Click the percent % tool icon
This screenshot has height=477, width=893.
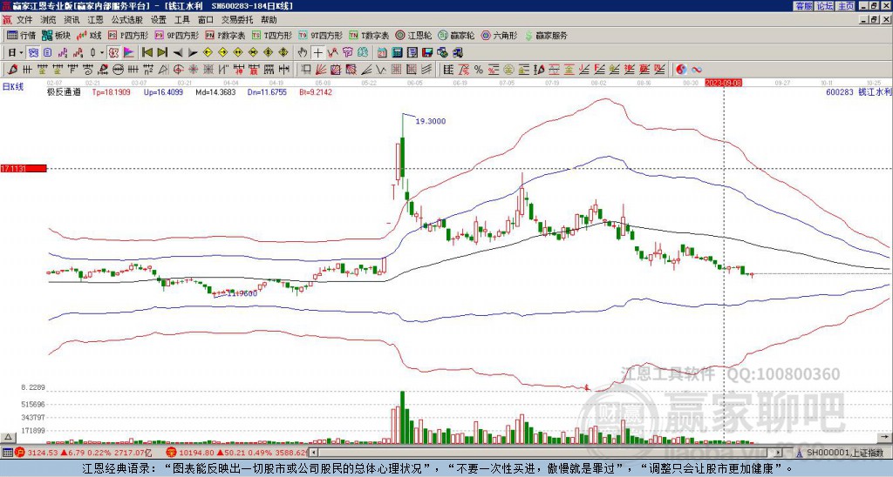click(479, 70)
